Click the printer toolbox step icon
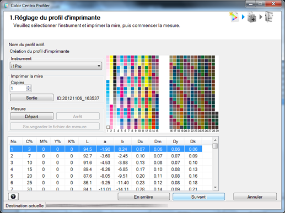 point(252,17)
